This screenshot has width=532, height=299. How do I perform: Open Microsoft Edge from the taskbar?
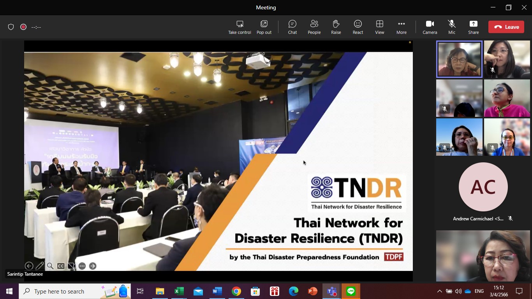[x=293, y=291]
